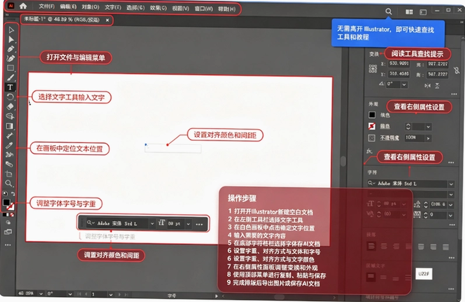
Task: Expand opacity slider arrow
Action: (428, 138)
